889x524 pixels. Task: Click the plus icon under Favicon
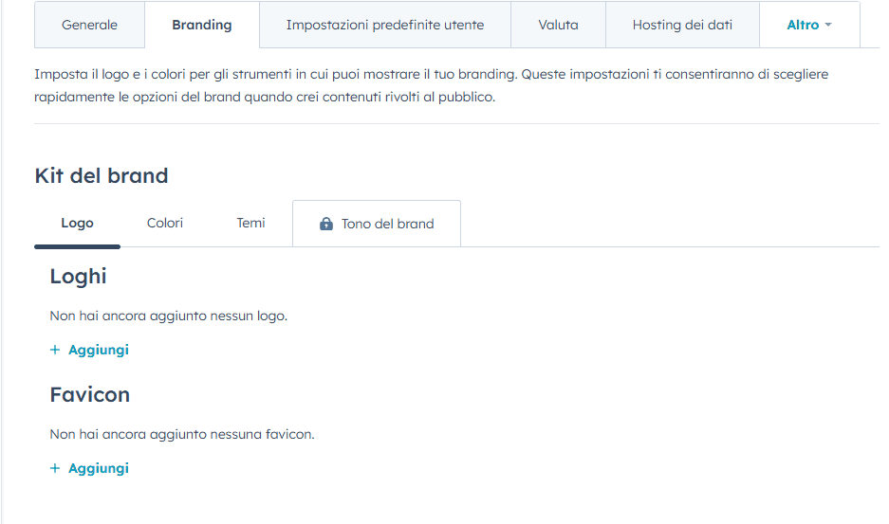[x=55, y=468]
